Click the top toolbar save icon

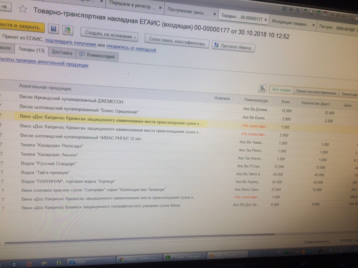(x=285, y=9)
